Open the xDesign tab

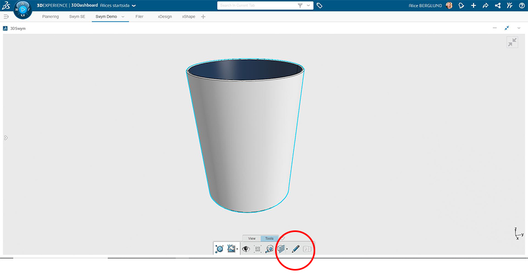(x=165, y=17)
